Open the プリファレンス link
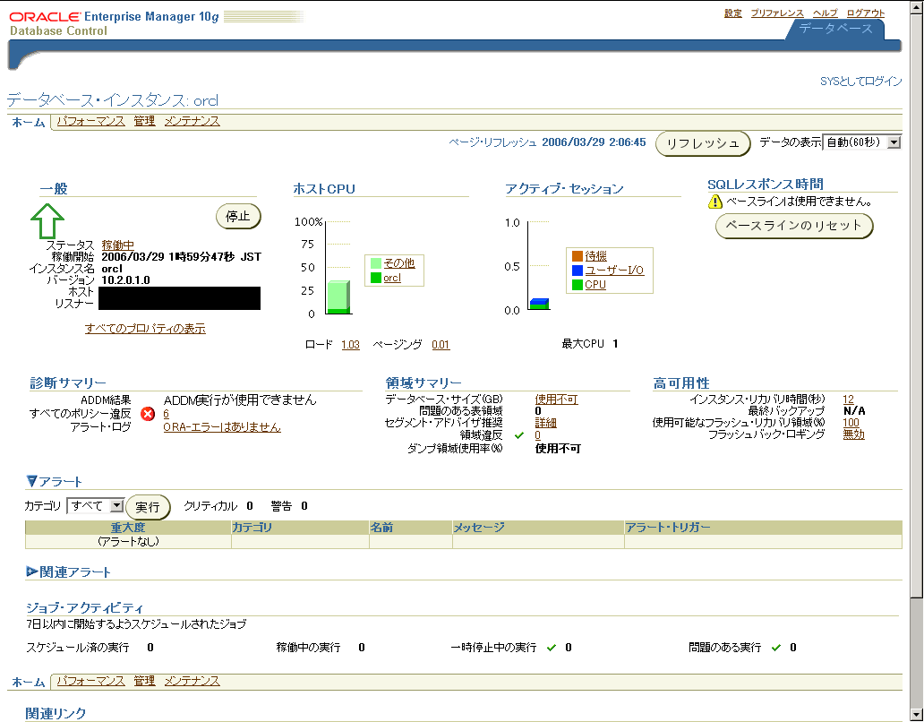Screen dimensions: 924x722 tap(777, 13)
